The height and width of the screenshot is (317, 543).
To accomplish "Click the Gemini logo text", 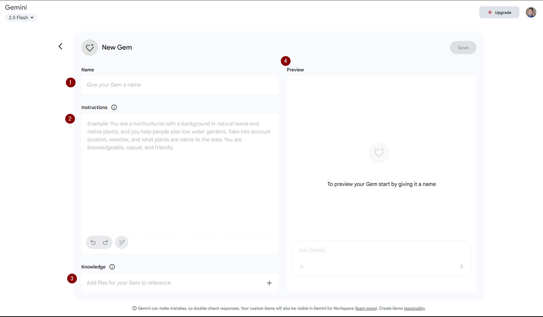I will 16,7.
